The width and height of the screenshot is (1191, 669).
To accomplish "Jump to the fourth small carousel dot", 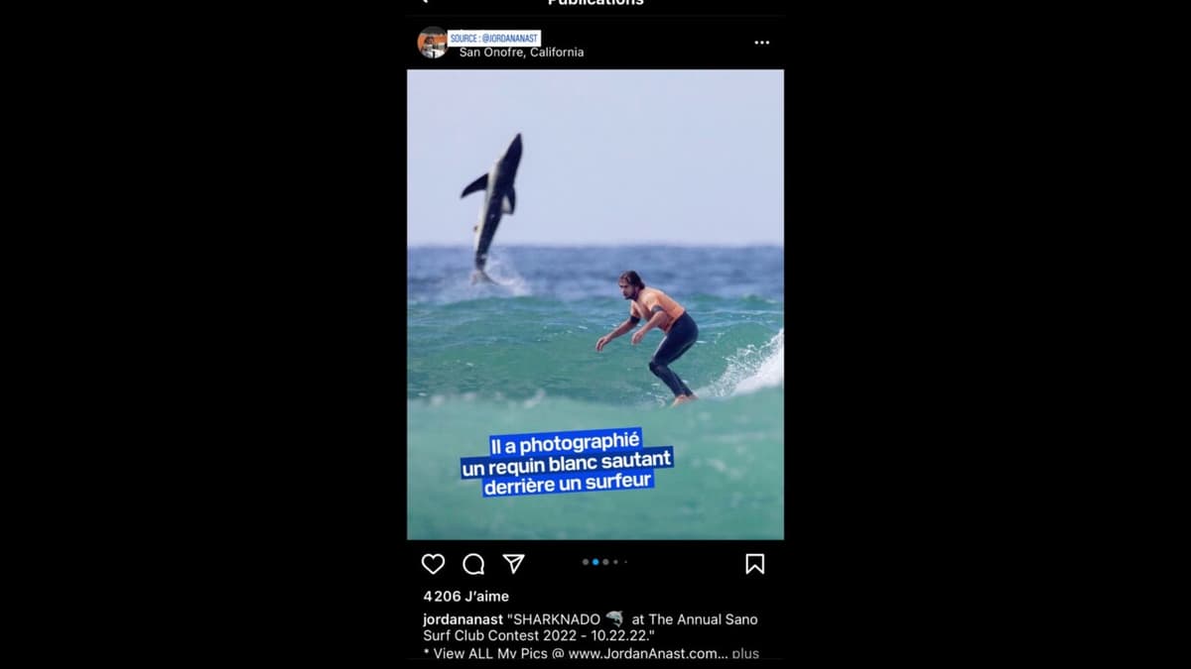I will 615,562.
